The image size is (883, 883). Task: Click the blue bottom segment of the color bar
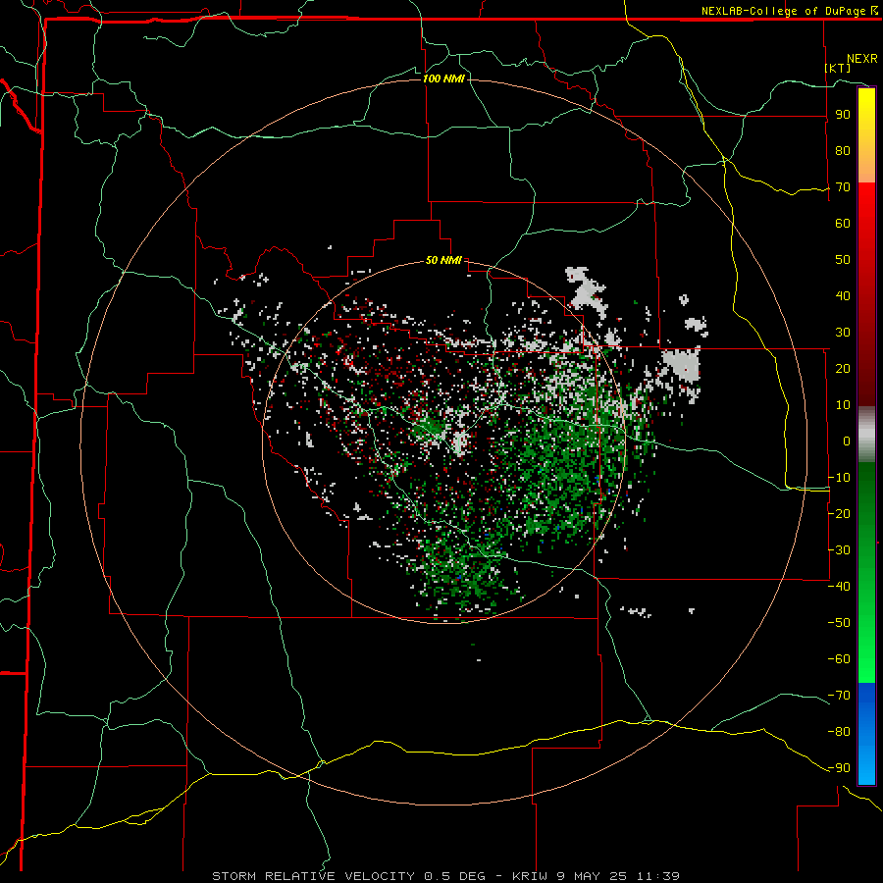(x=866, y=734)
